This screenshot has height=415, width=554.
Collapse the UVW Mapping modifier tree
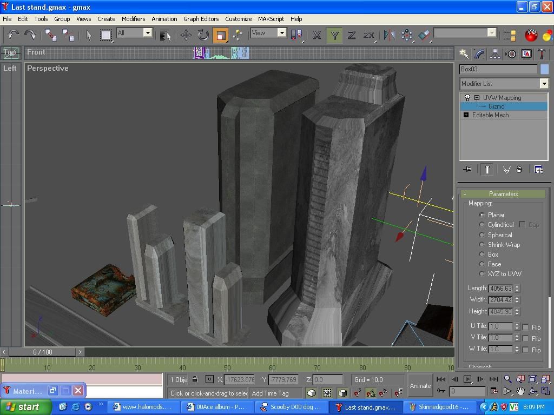click(477, 98)
